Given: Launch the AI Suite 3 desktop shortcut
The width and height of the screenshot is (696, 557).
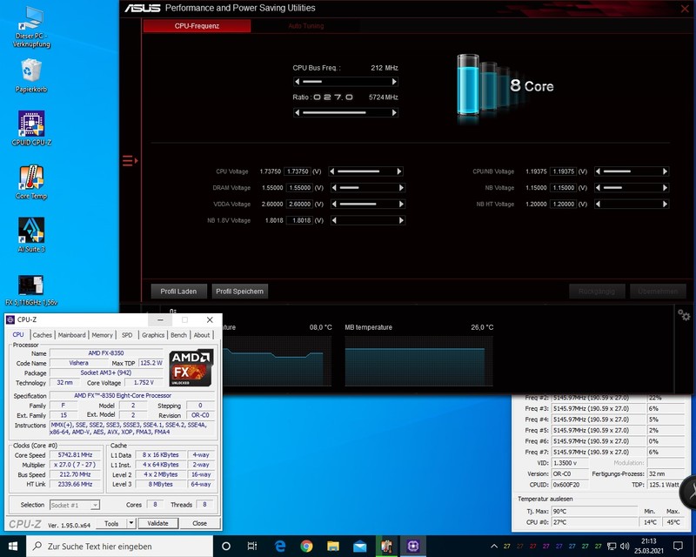Looking at the screenshot, I should 31,235.
